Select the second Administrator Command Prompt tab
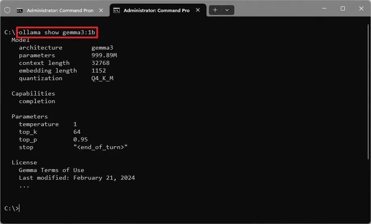 click(156, 10)
